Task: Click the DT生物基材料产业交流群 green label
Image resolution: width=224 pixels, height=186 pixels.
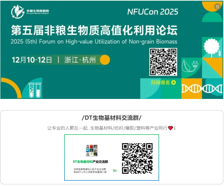Action: [x=91, y=162]
